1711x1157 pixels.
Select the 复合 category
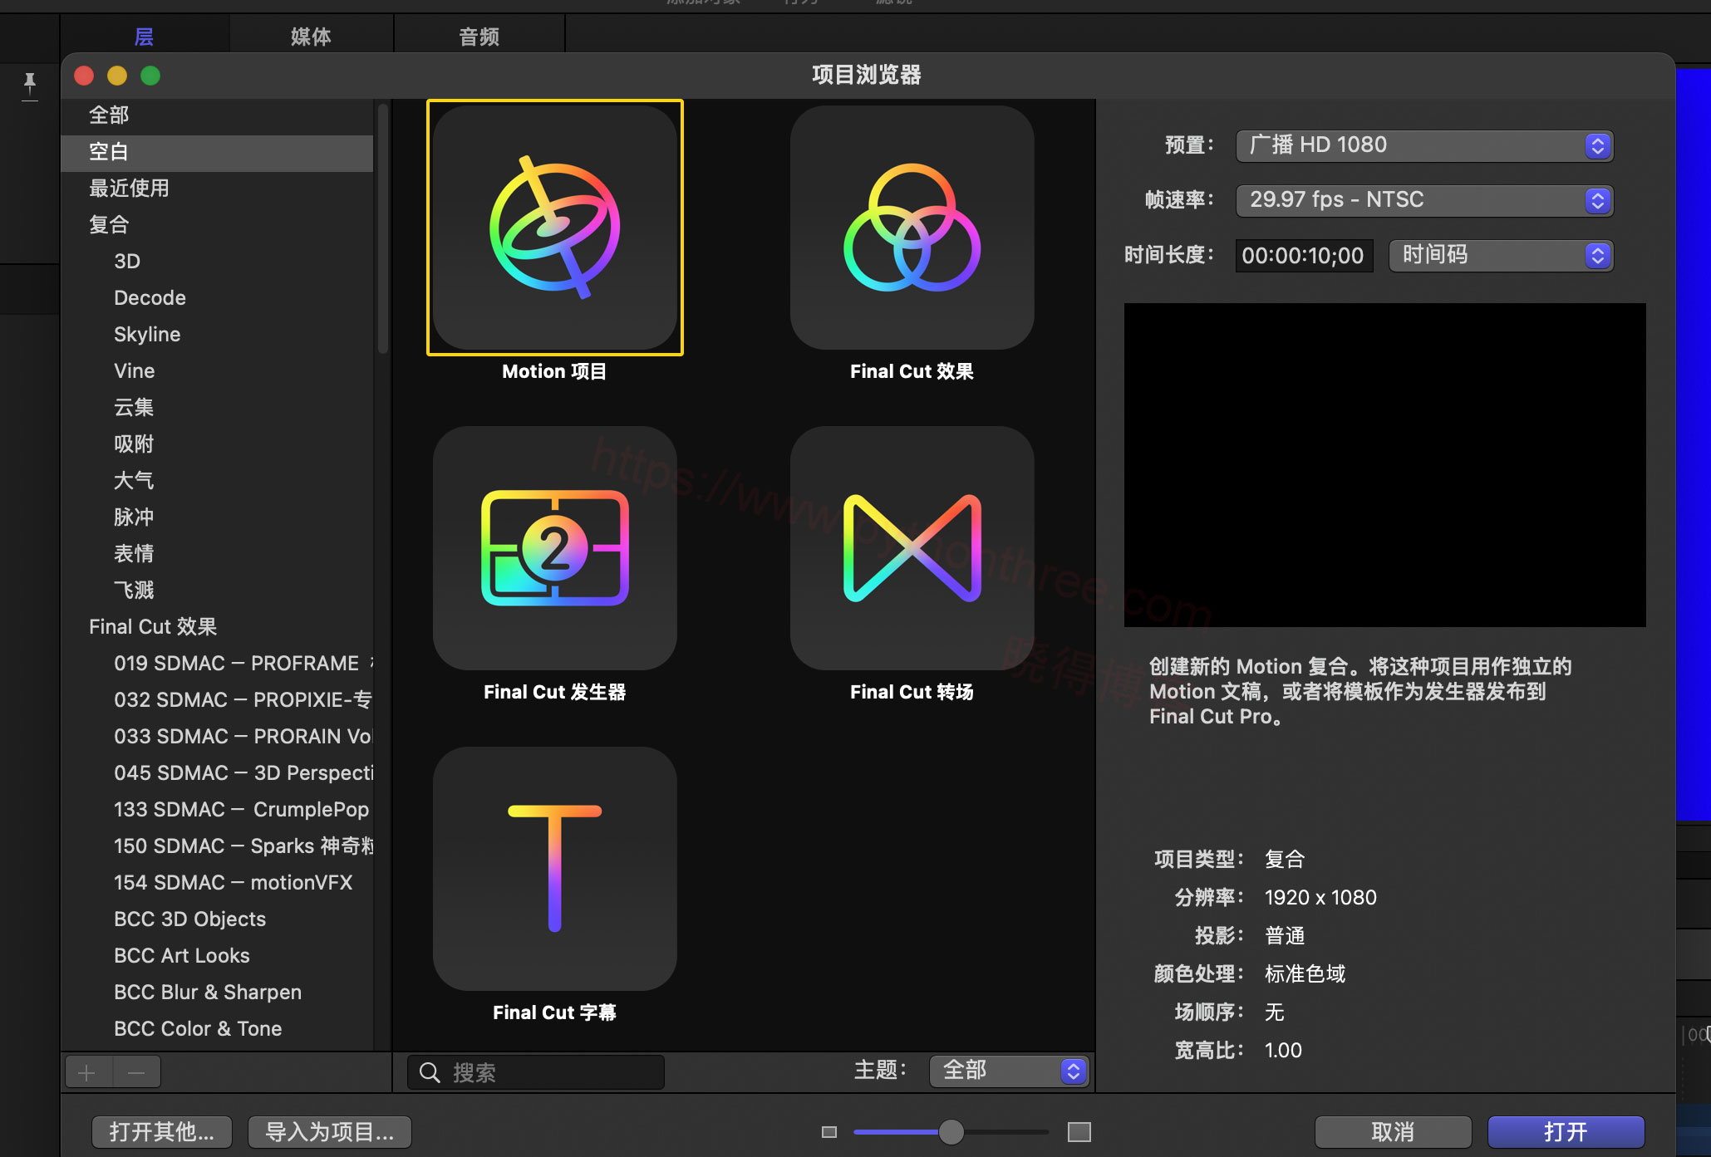[x=218, y=225]
